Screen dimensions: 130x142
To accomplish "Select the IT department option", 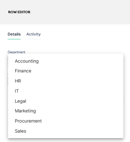I will pos(66,91).
